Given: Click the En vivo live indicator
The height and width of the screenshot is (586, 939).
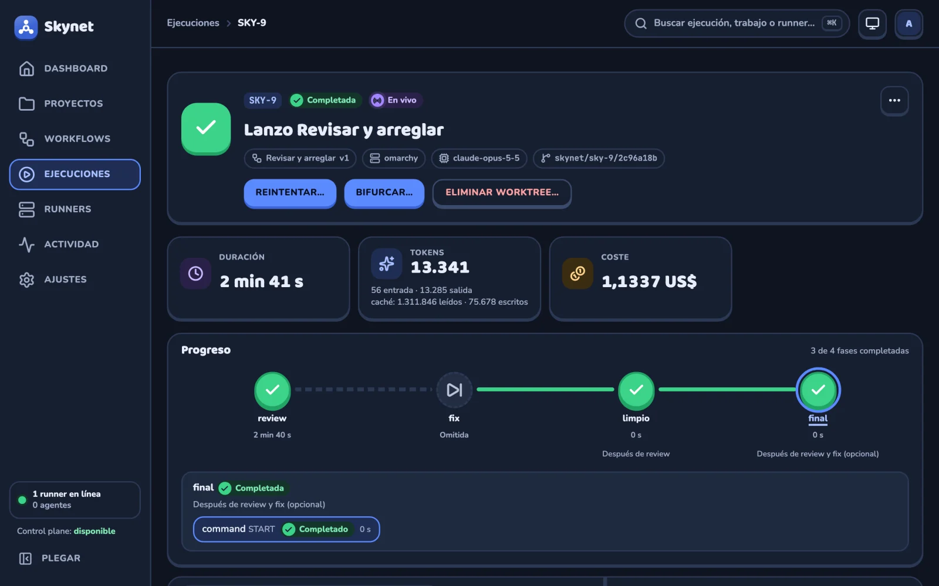Looking at the screenshot, I should point(395,100).
